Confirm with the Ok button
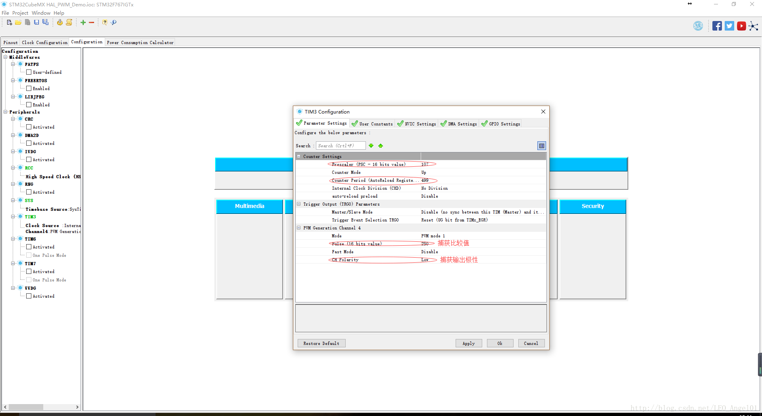The width and height of the screenshot is (762, 416). coord(500,343)
